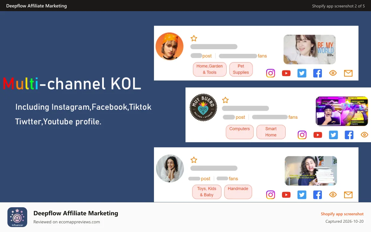
Task: Open Twitter icon on the Home,Garden & Tools card
Action: pos(302,73)
